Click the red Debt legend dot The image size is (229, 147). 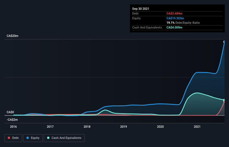pyautogui.click(x=9, y=138)
